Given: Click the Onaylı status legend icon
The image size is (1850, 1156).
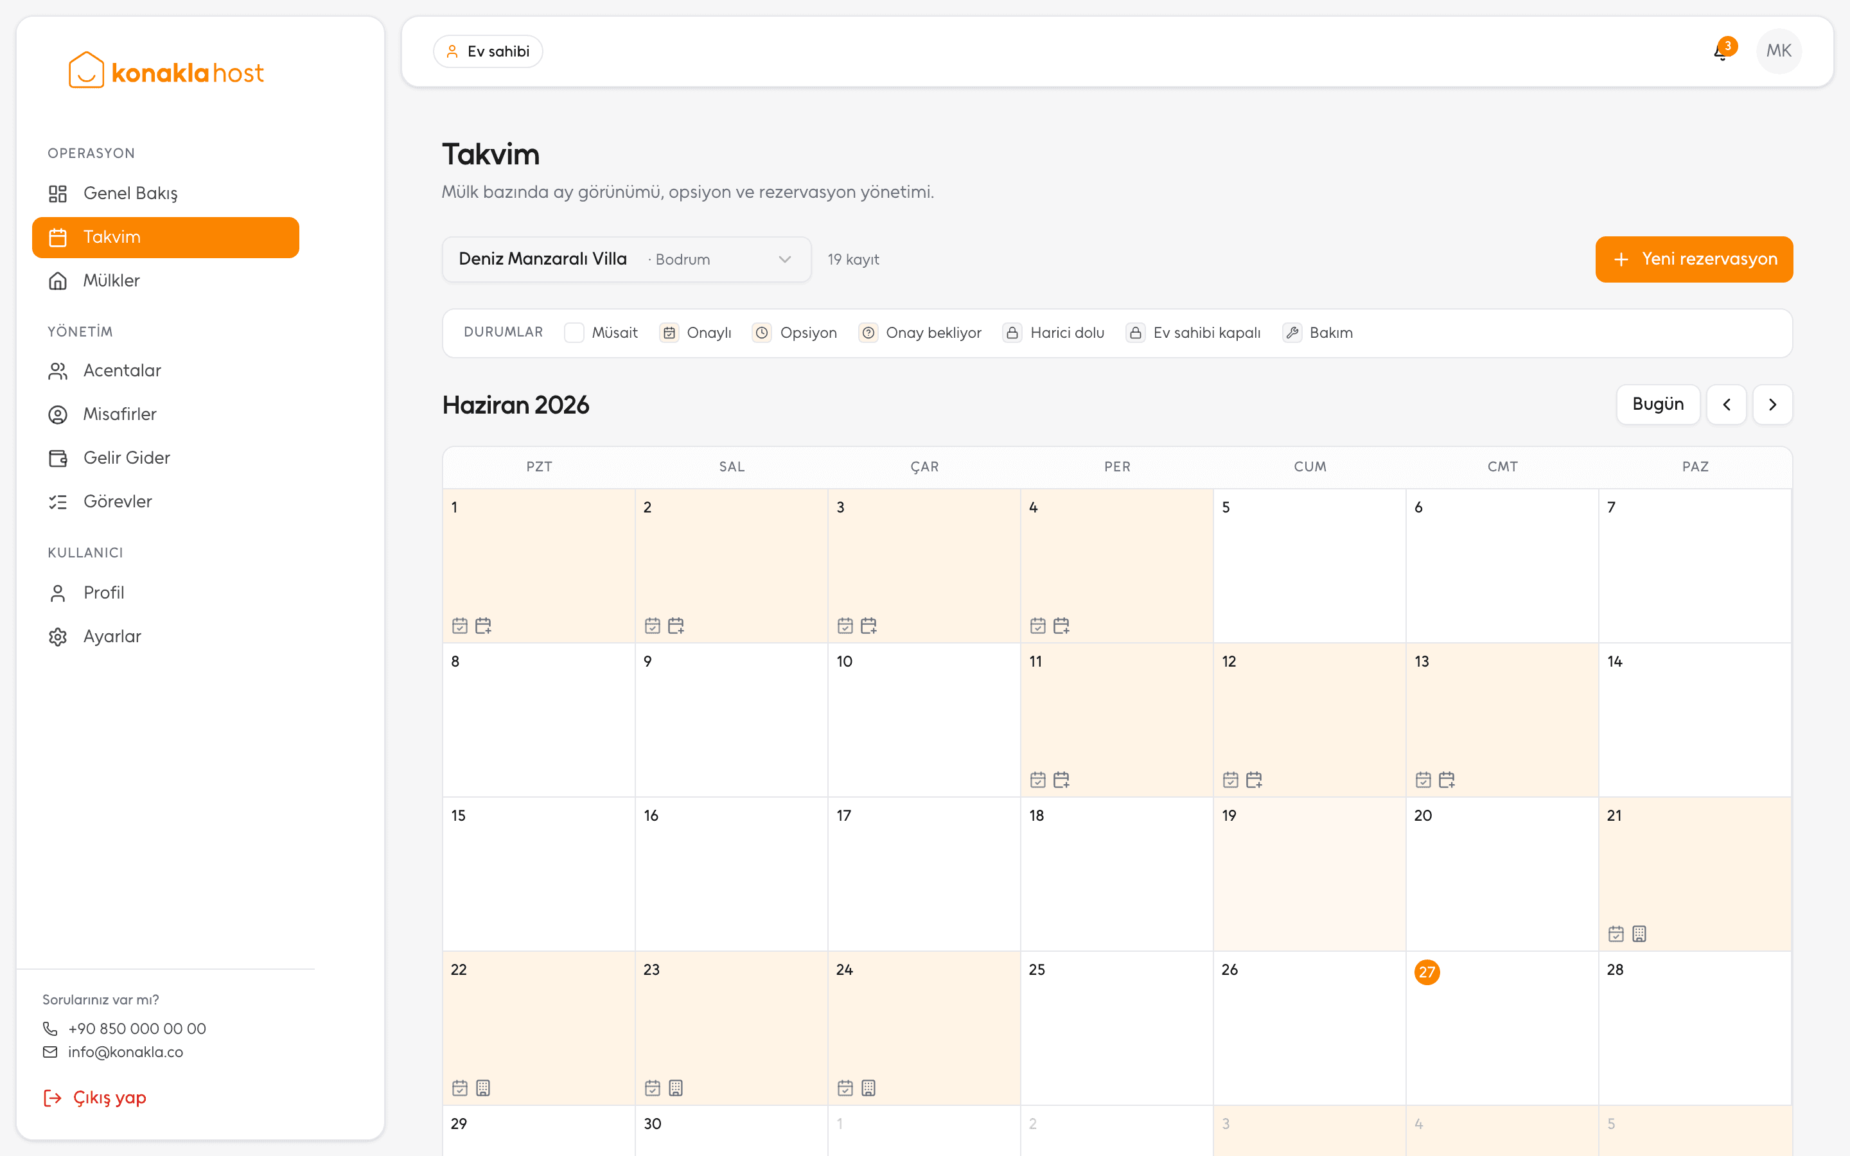Looking at the screenshot, I should point(669,333).
